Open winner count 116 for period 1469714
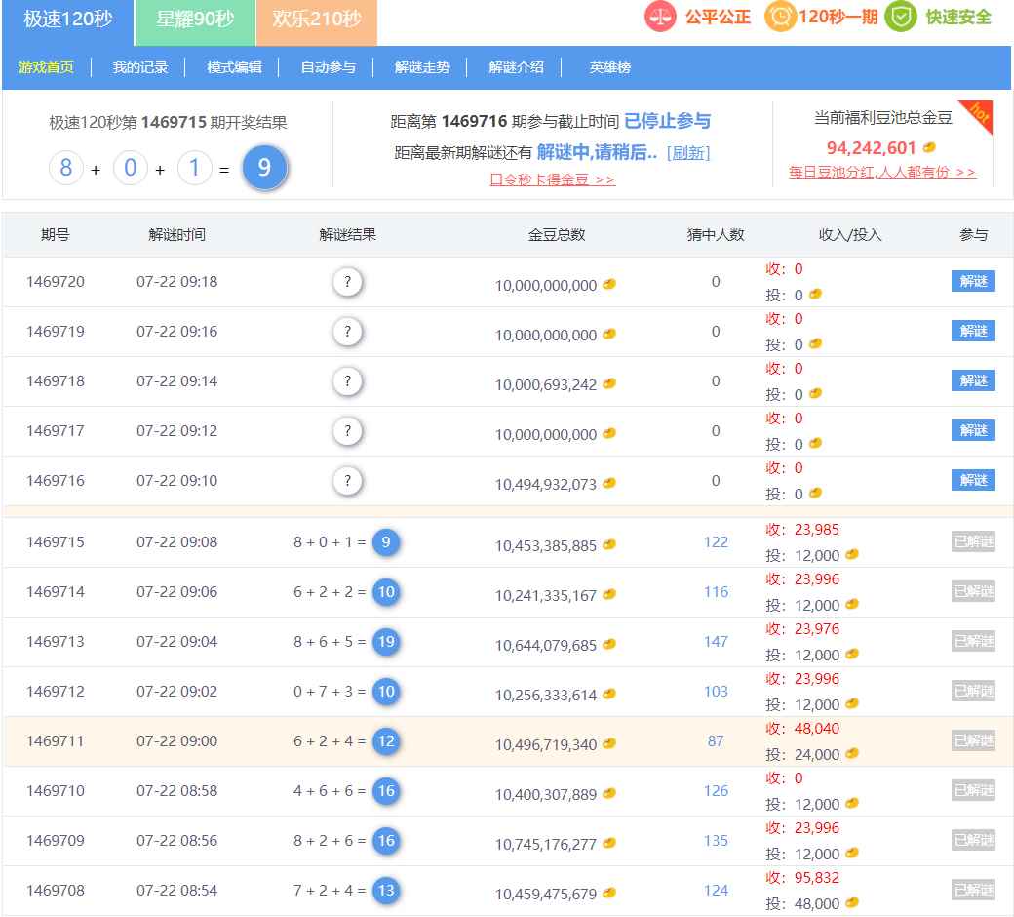 coord(716,592)
